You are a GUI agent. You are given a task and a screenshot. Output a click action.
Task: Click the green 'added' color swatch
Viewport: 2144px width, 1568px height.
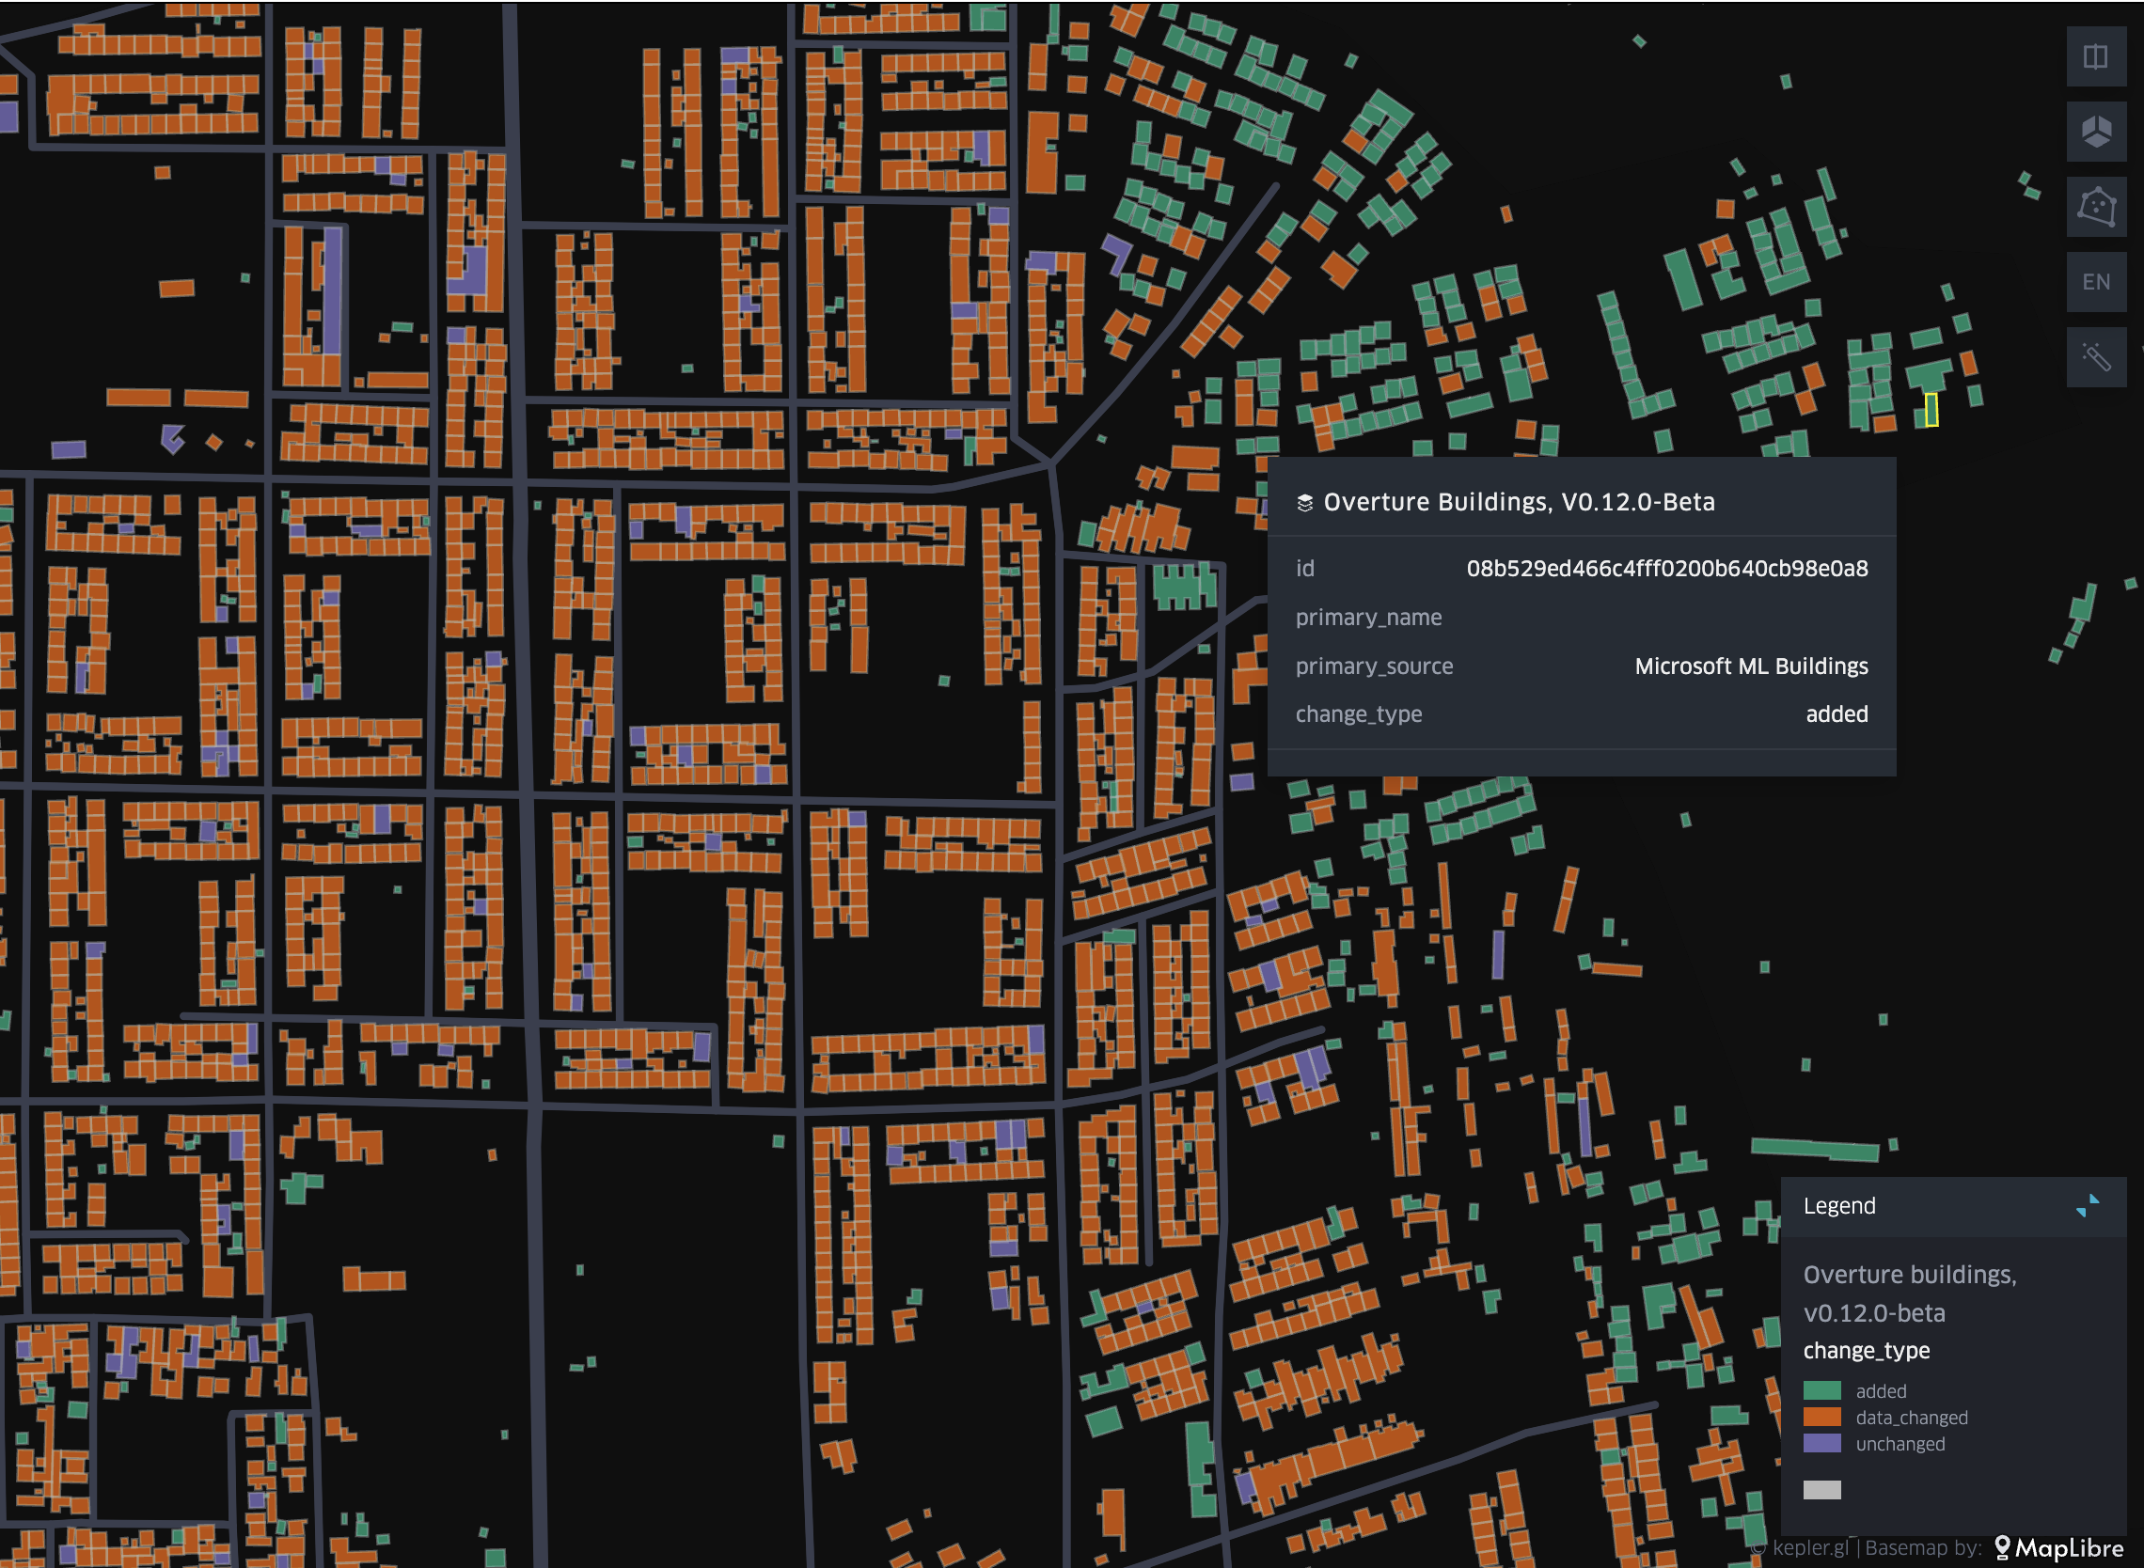click(x=1821, y=1390)
